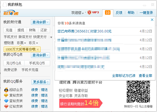Viewport: 157px width, 112px height.
Task: Click the 提现 withdraw button
Action: click(21, 30)
